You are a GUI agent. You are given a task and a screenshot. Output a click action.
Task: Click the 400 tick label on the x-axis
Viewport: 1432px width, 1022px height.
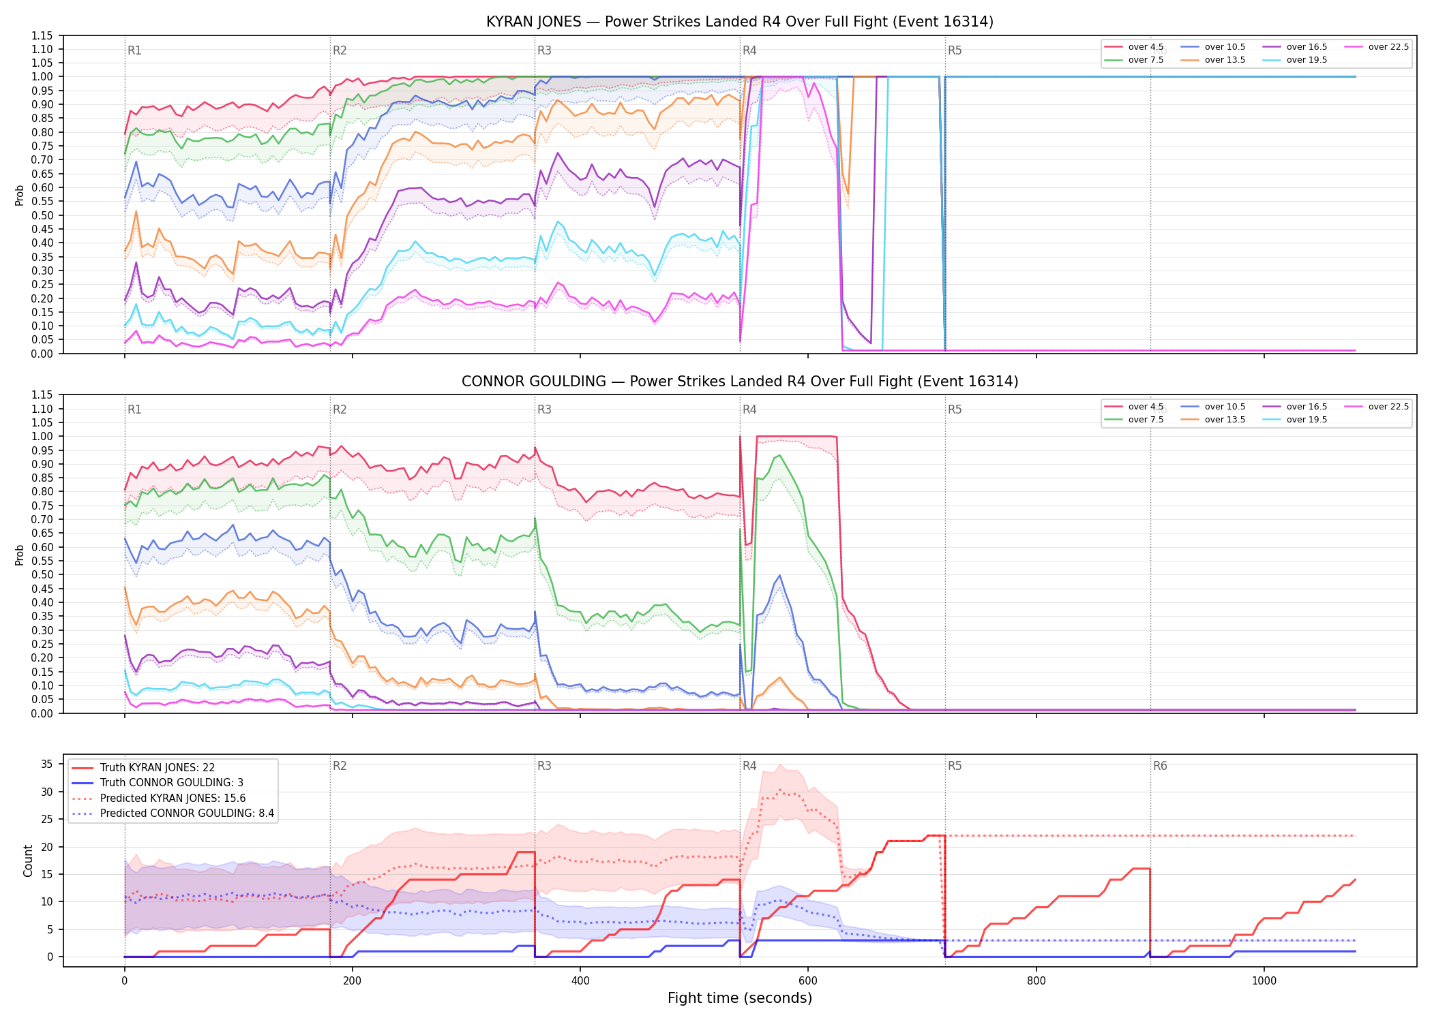(x=580, y=981)
